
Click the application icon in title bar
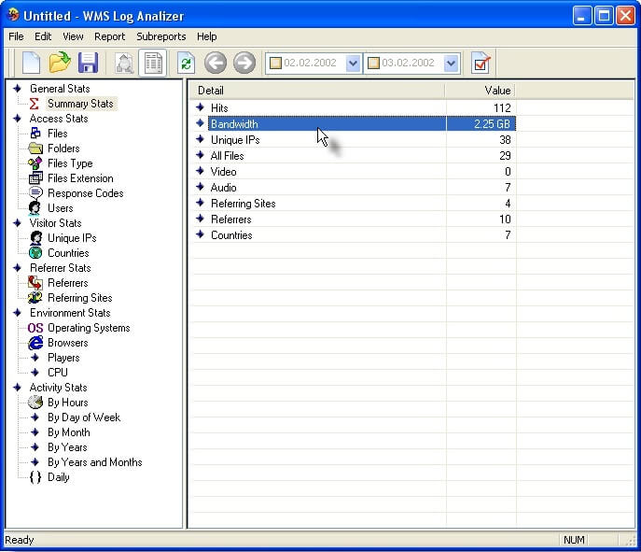coord(13,15)
